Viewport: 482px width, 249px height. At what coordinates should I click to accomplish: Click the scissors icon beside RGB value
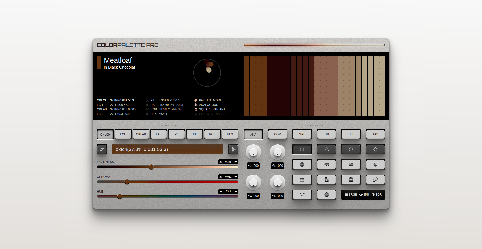pyautogui.click(x=147, y=109)
